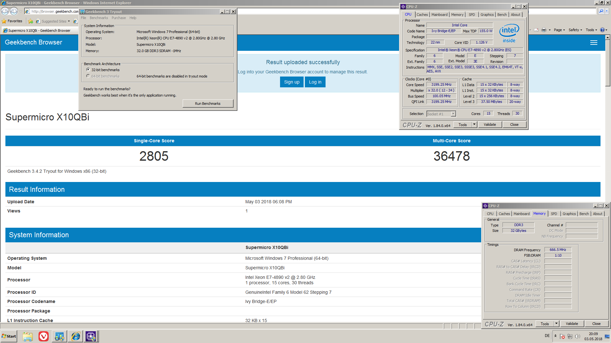The height and width of the screenshot is (343, 611).
Task: Go back with the IE Back arrow
Action: (x=5, y=11)
